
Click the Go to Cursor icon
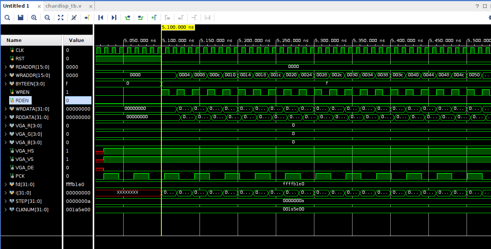87,18
